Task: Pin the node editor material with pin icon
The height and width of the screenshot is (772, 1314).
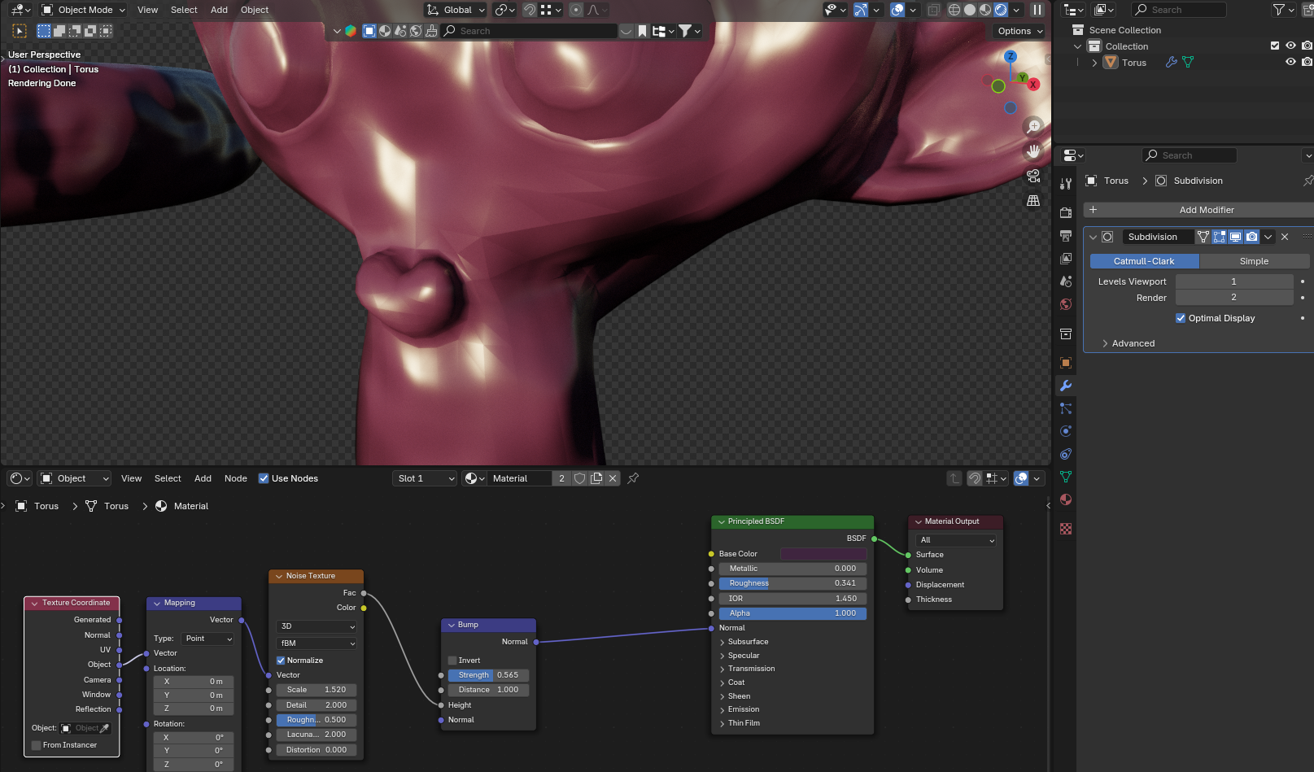Action: coord(633,478)
